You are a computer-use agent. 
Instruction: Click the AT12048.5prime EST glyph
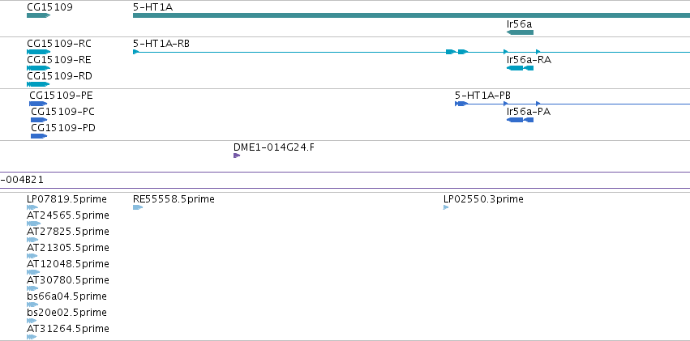(33, 272)
